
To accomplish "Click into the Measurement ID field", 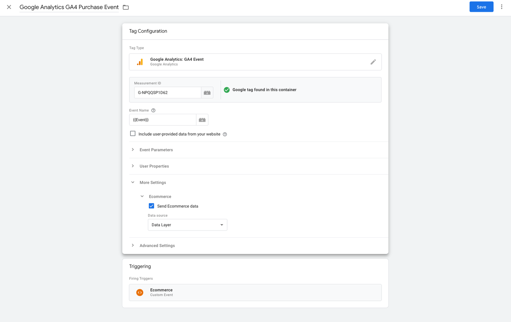I will click(168, 93).
